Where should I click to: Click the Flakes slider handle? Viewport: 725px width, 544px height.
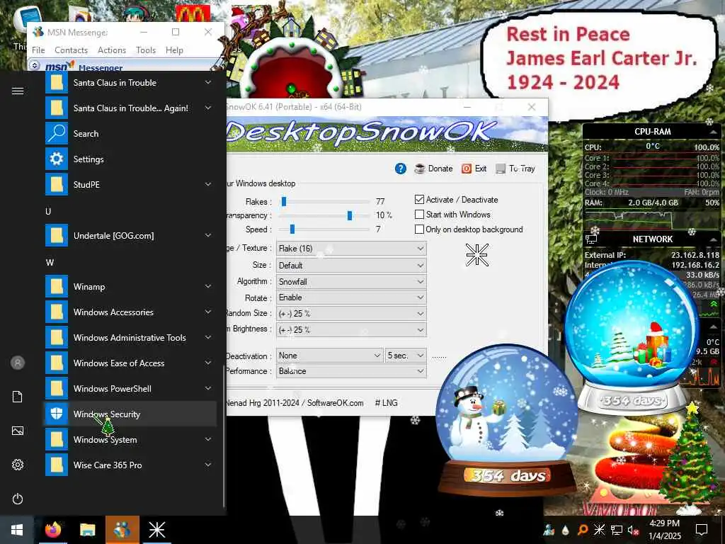tap(284, 201)
